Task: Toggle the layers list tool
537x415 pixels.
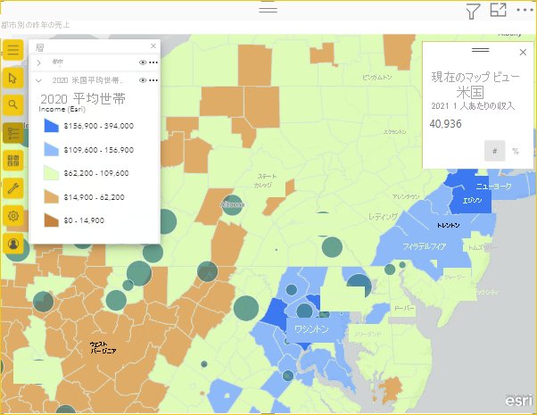Action: click(x=13, y=133)
